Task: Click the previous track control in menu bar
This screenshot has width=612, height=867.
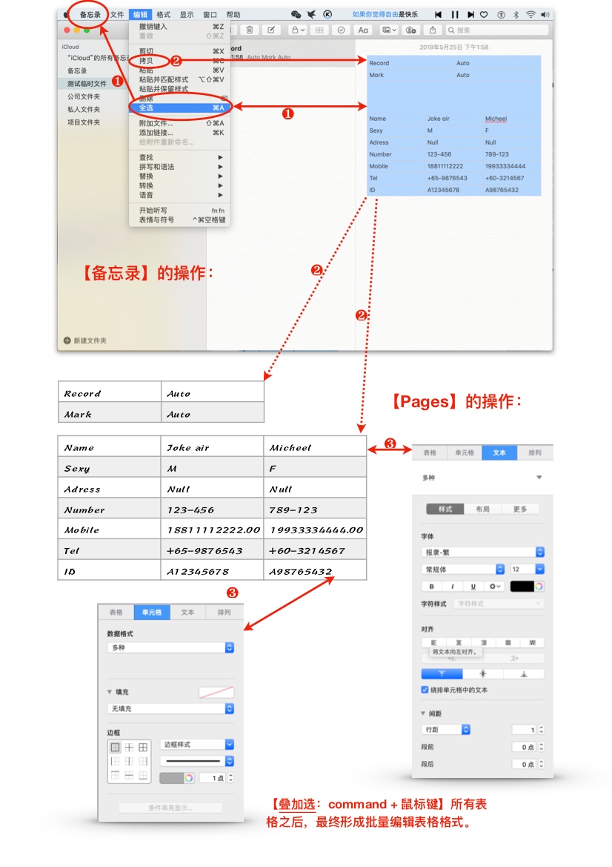Action: point(438,14)
